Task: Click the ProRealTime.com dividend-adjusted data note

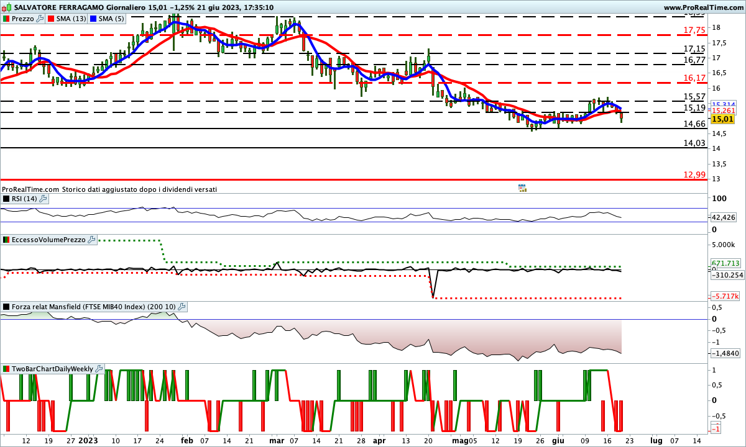Action: coord(109,189)
